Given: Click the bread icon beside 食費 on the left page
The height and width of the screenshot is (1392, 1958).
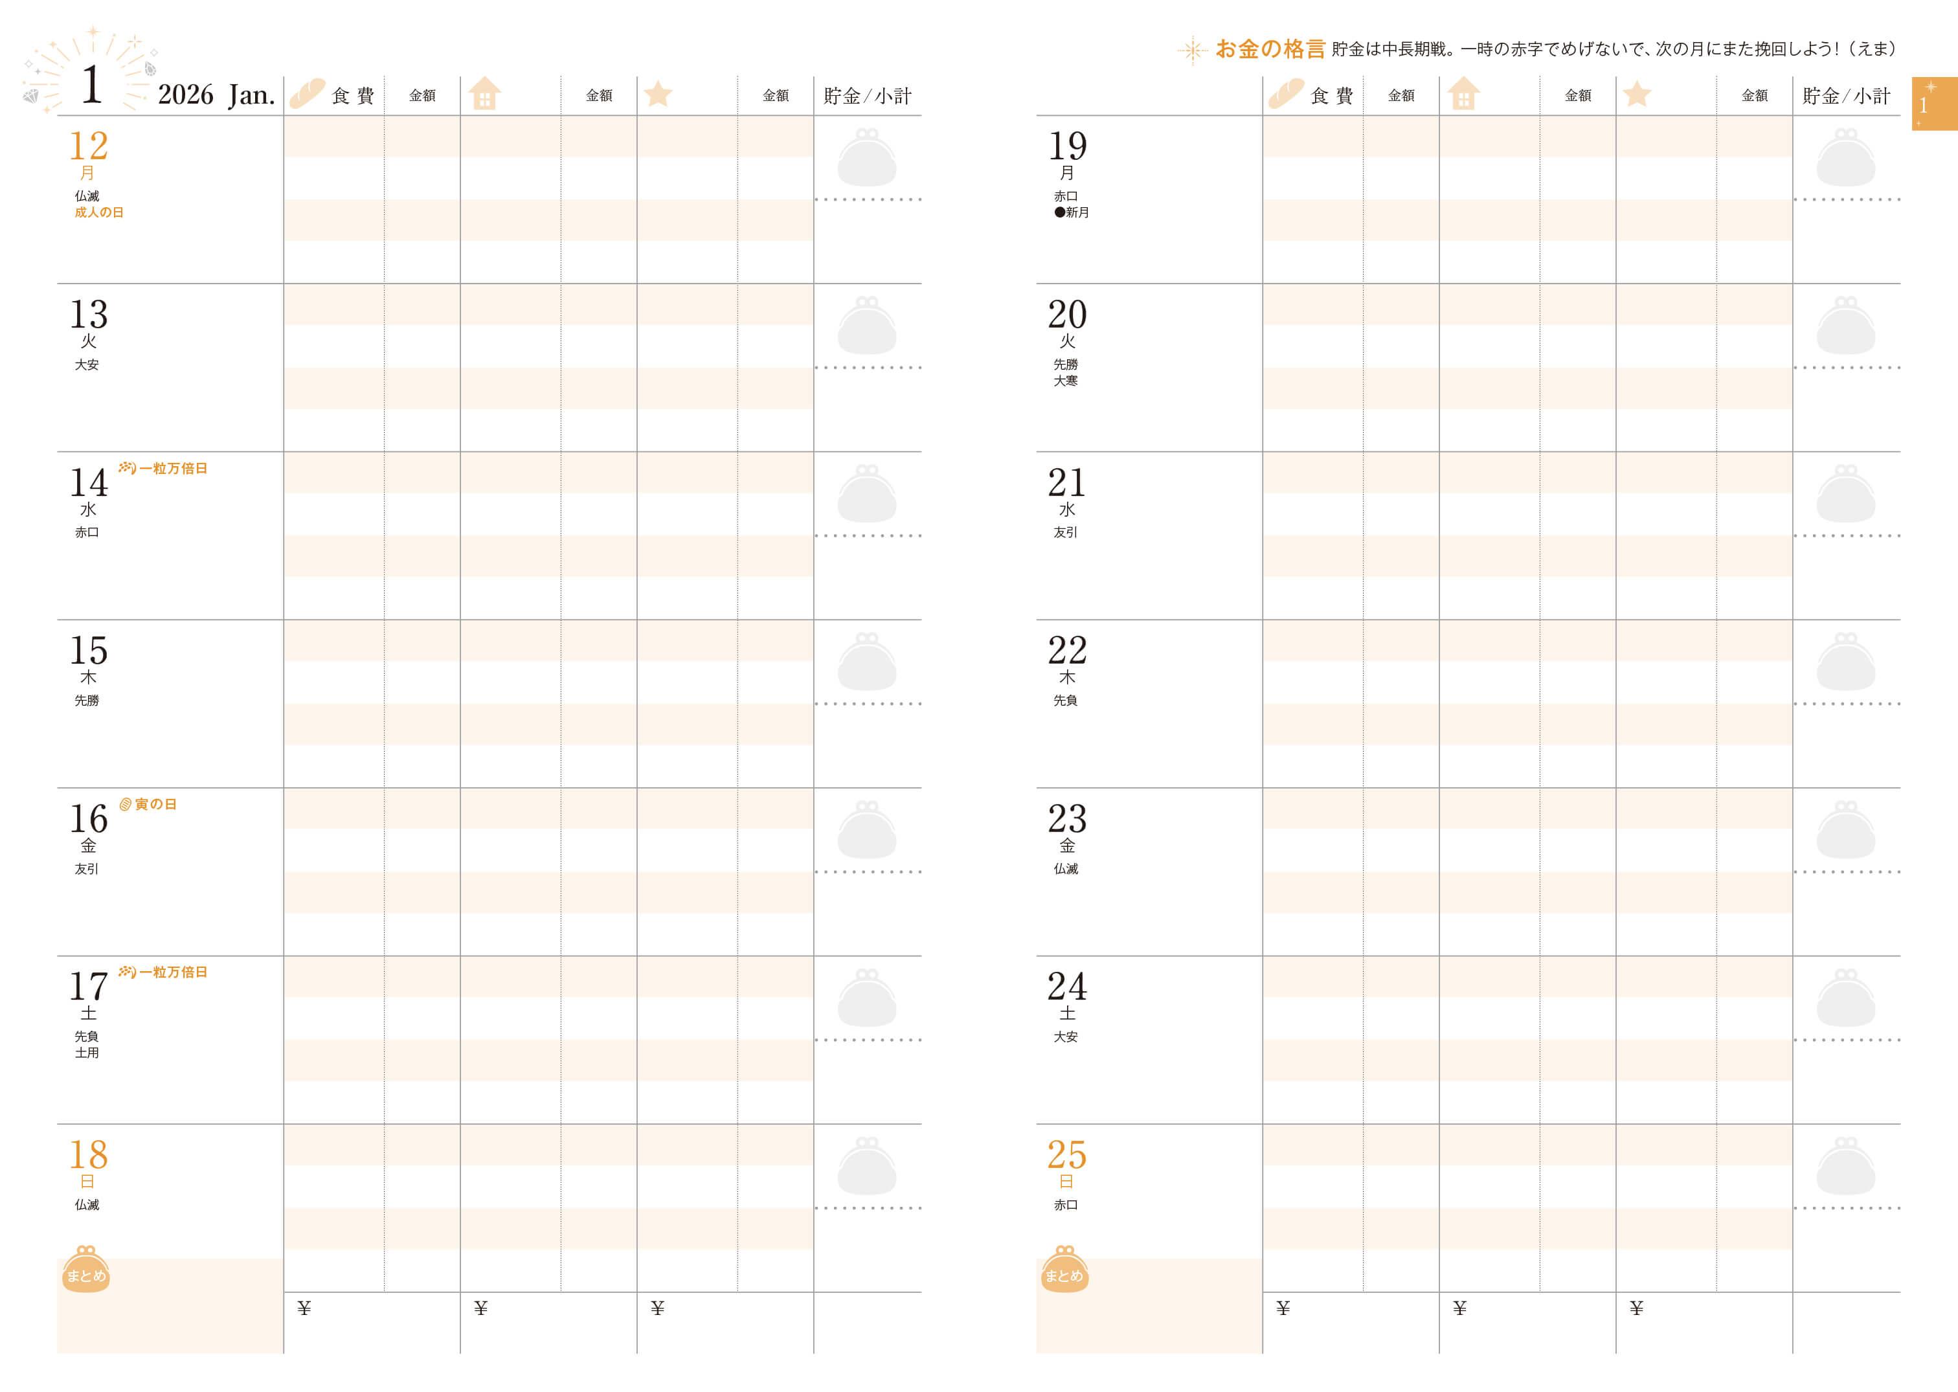Looking at the screenshot, I should click(x=307, y=93).
